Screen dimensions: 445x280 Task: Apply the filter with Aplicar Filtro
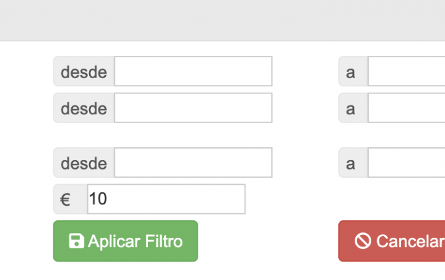pos(126,241)
